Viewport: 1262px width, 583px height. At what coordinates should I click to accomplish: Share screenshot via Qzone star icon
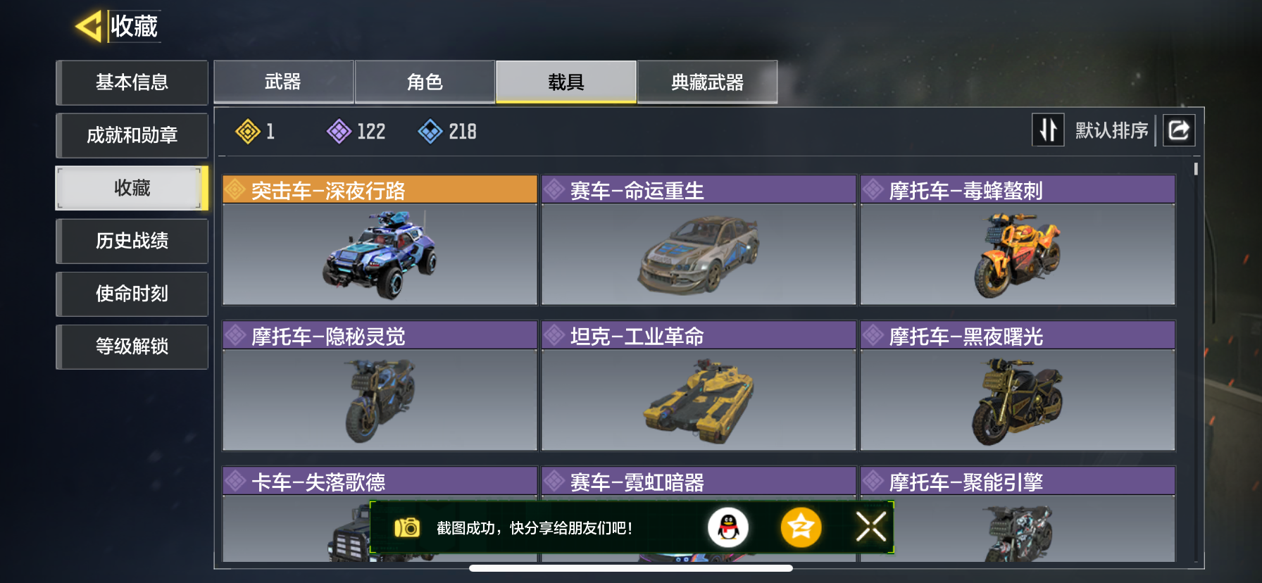801,527
